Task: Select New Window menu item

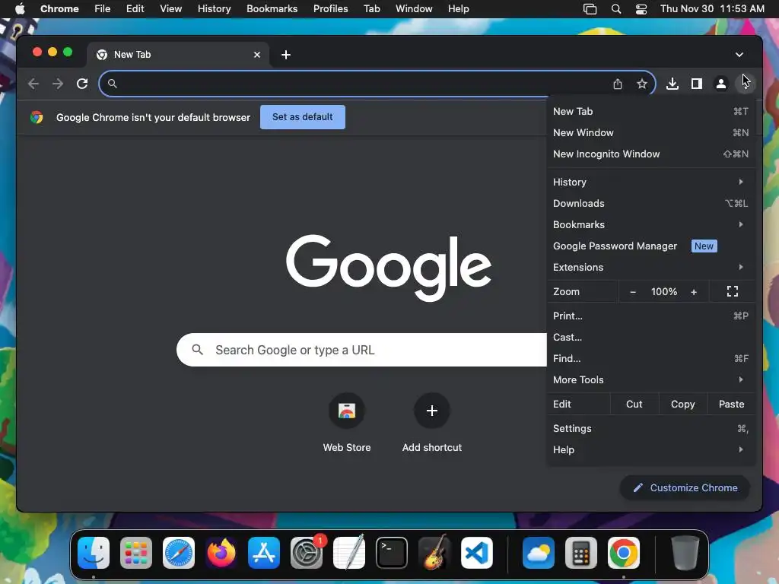Action: pyautogui.click(x=651, y=132)
